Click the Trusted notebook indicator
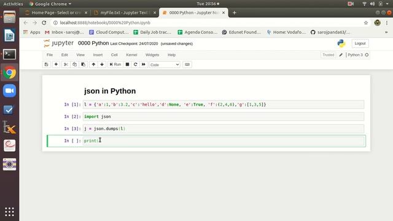 point(329,55)
